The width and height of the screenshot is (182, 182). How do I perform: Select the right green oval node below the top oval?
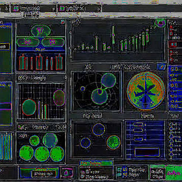point(53,42)
